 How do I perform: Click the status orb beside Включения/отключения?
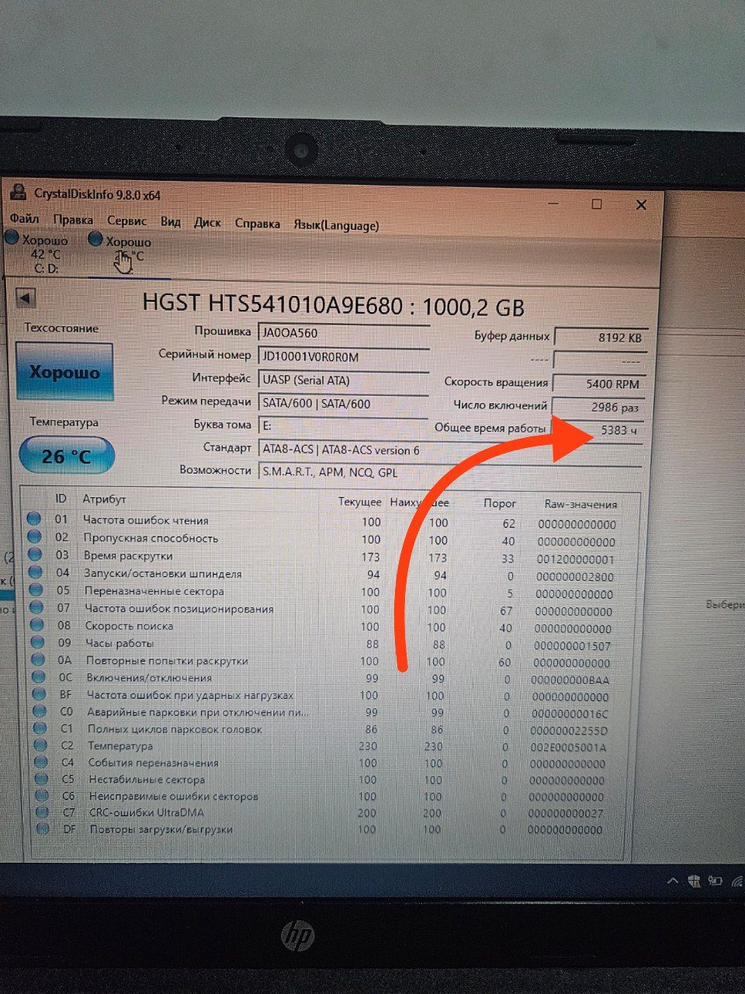(39, 677)
